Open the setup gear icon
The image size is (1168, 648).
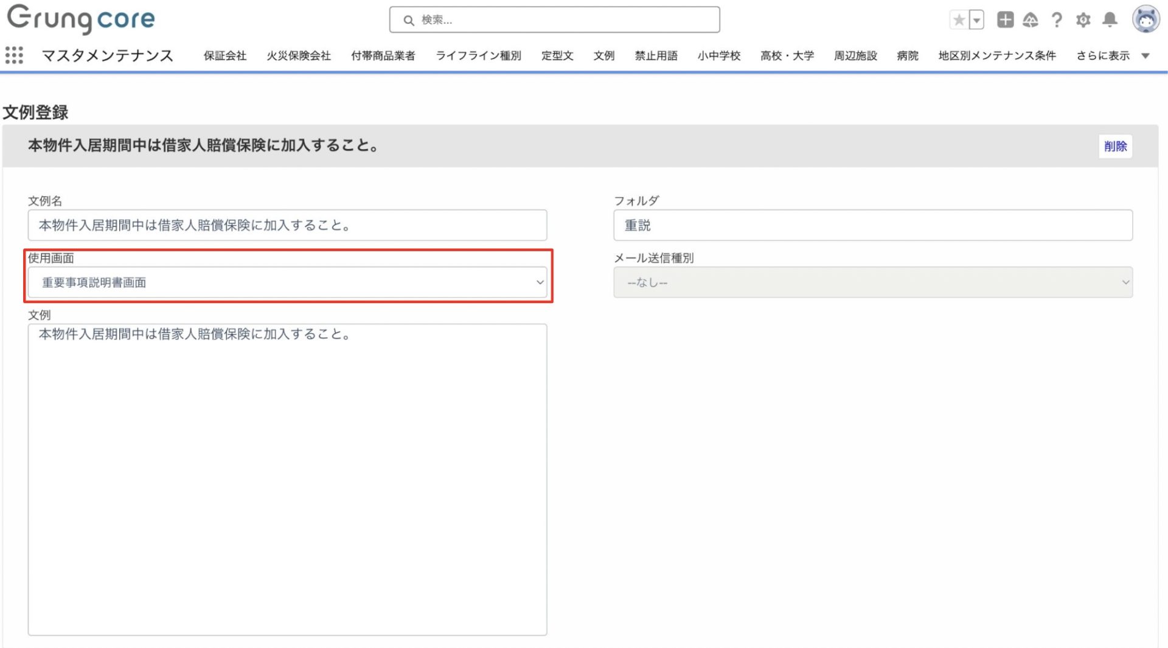pos(1083,20)
